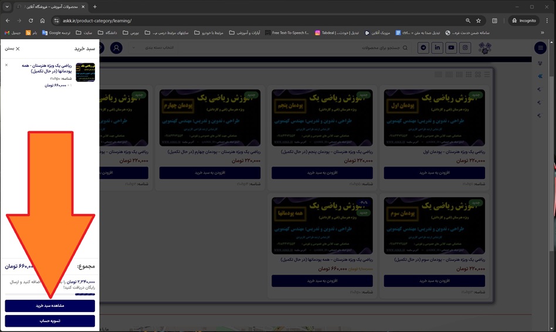This screenshot has width=556, height=332.
Task: Open the YouTube social icon
Action: pos(452,48)
